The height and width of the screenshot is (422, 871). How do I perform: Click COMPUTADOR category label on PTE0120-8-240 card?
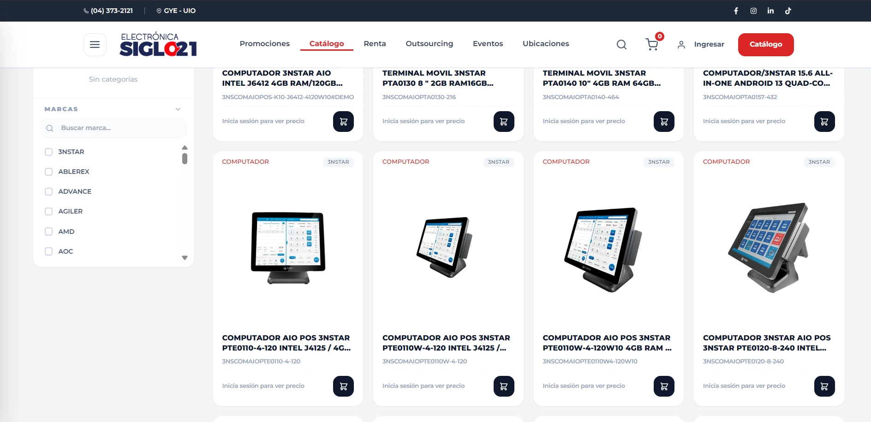click(x=726, y=162)
